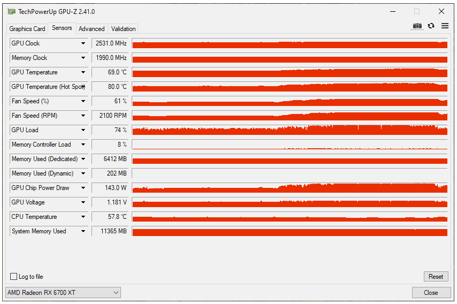Click the GPU Temperature history graph
Viewport: 457px width, 304px height.
click(x=290, y=72)
